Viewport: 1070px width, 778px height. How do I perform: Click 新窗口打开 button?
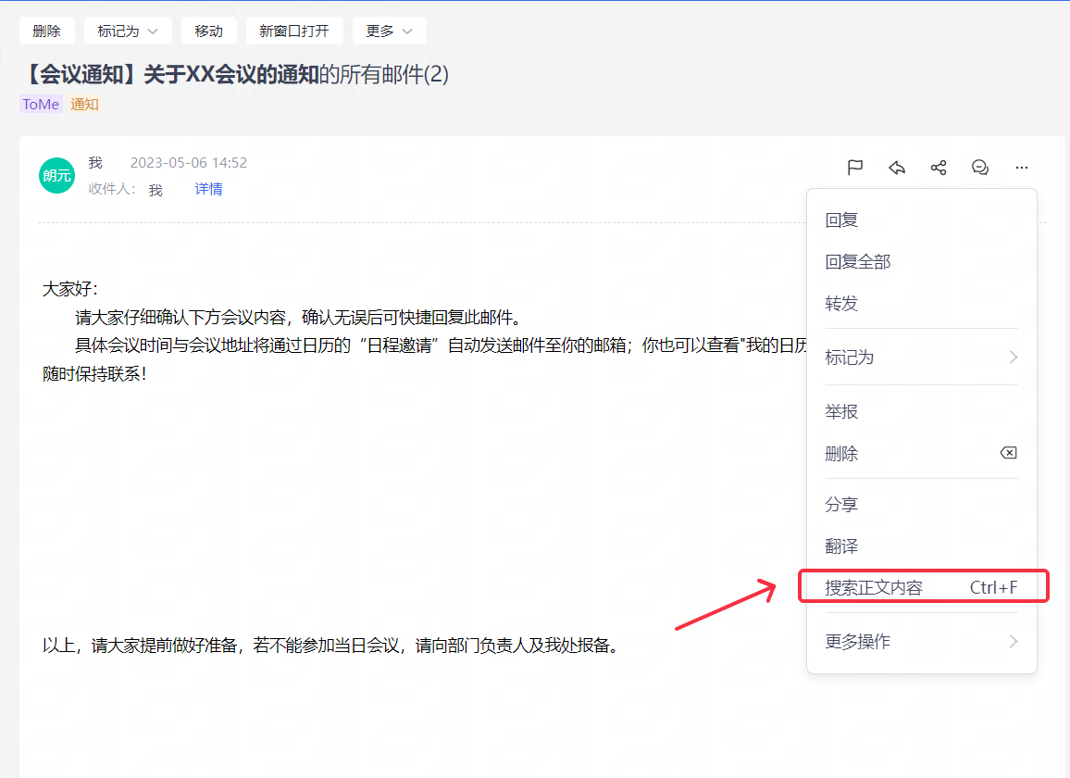coord(294,31)
